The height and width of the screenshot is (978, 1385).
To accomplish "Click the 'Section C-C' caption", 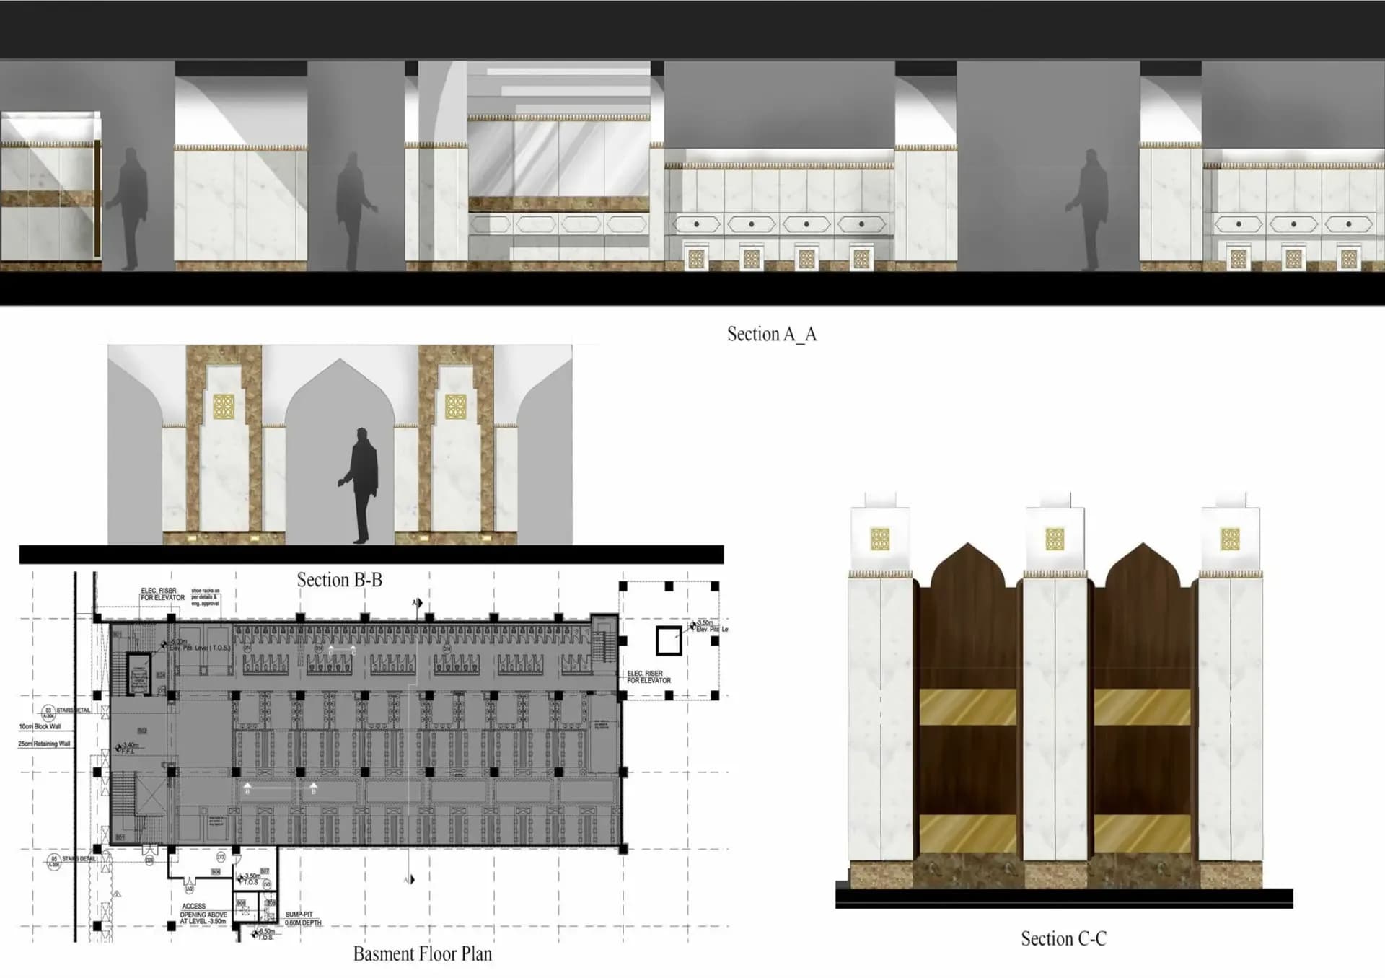I will click(x=1063, y=939).
